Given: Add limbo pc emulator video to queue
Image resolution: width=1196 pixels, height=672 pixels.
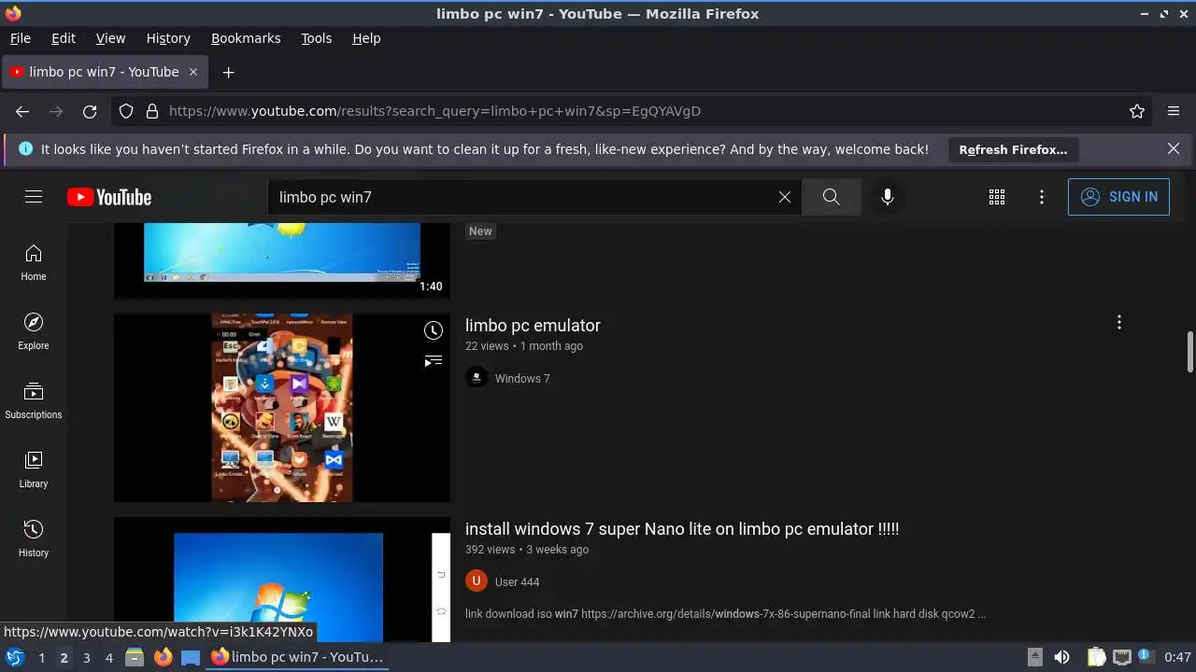Looking at the screenshot, I should tap(433, 360).
